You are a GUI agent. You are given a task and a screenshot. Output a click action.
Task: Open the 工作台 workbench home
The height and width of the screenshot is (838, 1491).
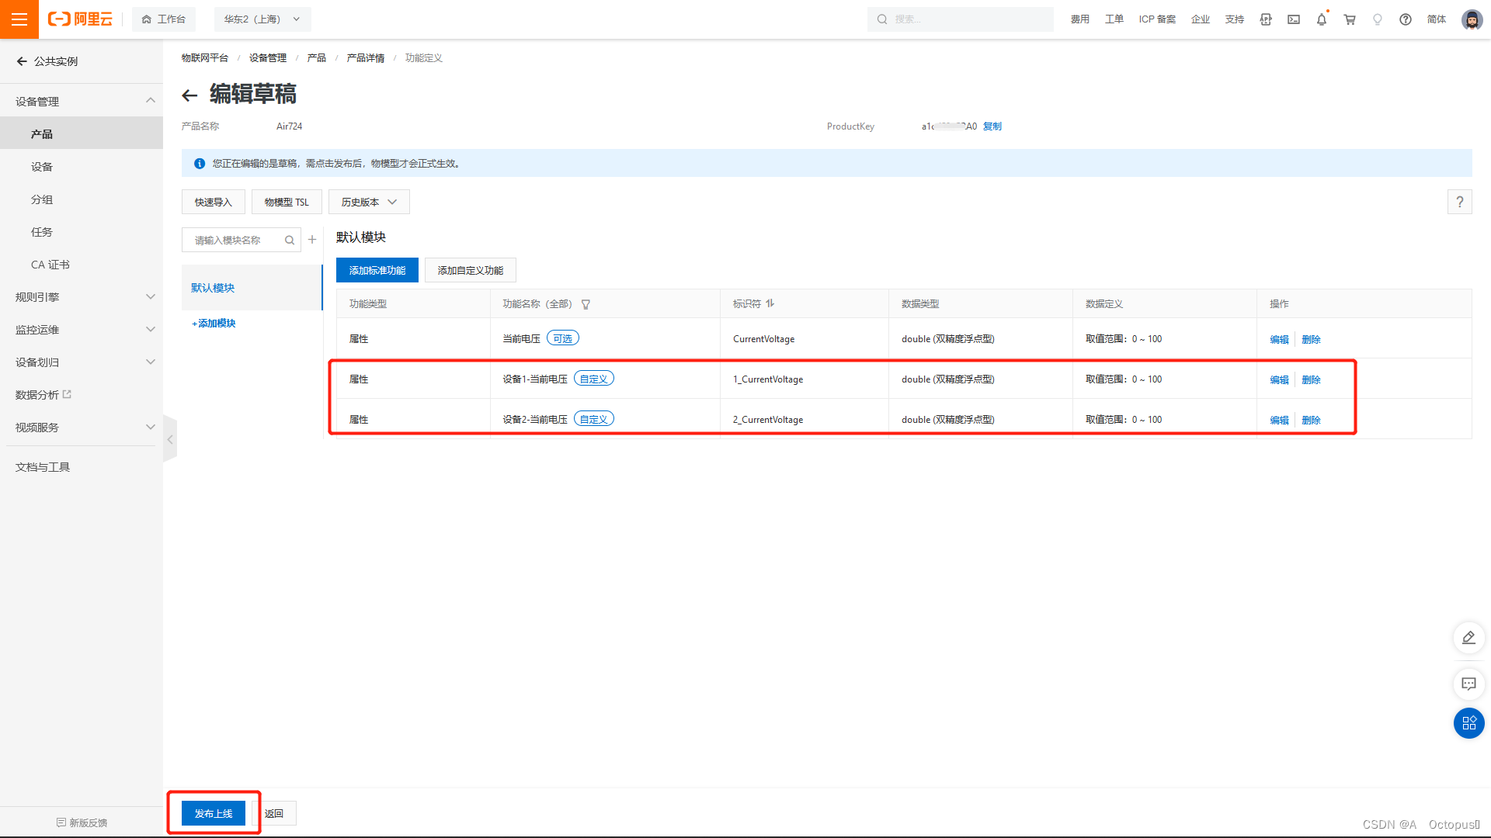pyautogui.click(x=164, y=19)
